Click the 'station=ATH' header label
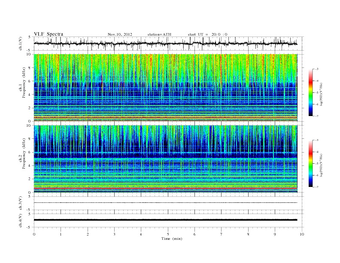 click(159, 34)
